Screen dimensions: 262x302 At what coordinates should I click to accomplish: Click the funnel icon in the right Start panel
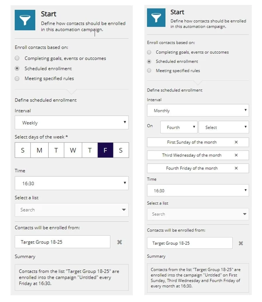coord(156,18)
